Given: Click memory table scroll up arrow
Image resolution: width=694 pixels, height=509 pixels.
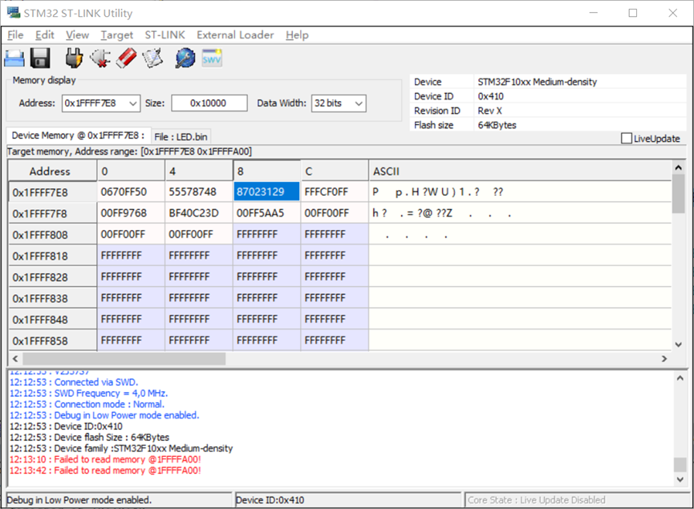Looking at the screenshot, I should [x=678, y=168].
